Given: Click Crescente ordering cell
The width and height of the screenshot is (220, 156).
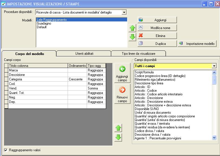Looking at the screenshot, I should tap(77, 79).
